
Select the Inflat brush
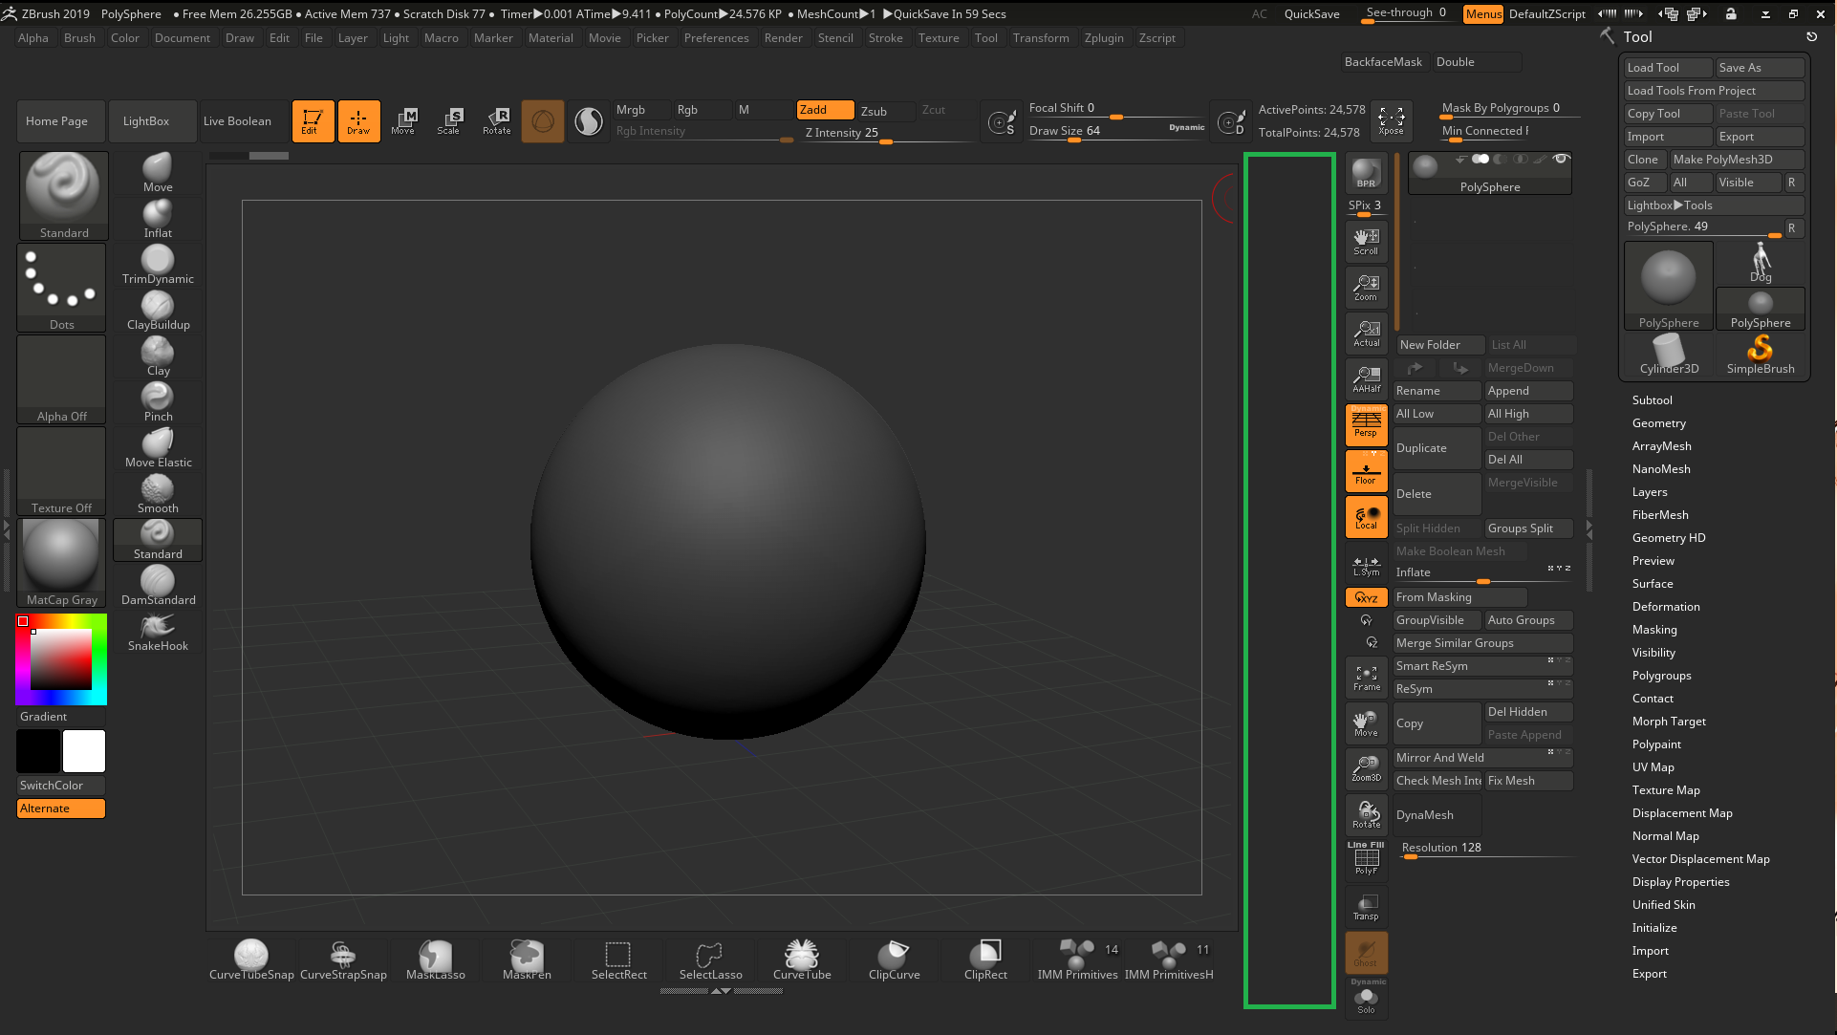click(x=158, y=218)
